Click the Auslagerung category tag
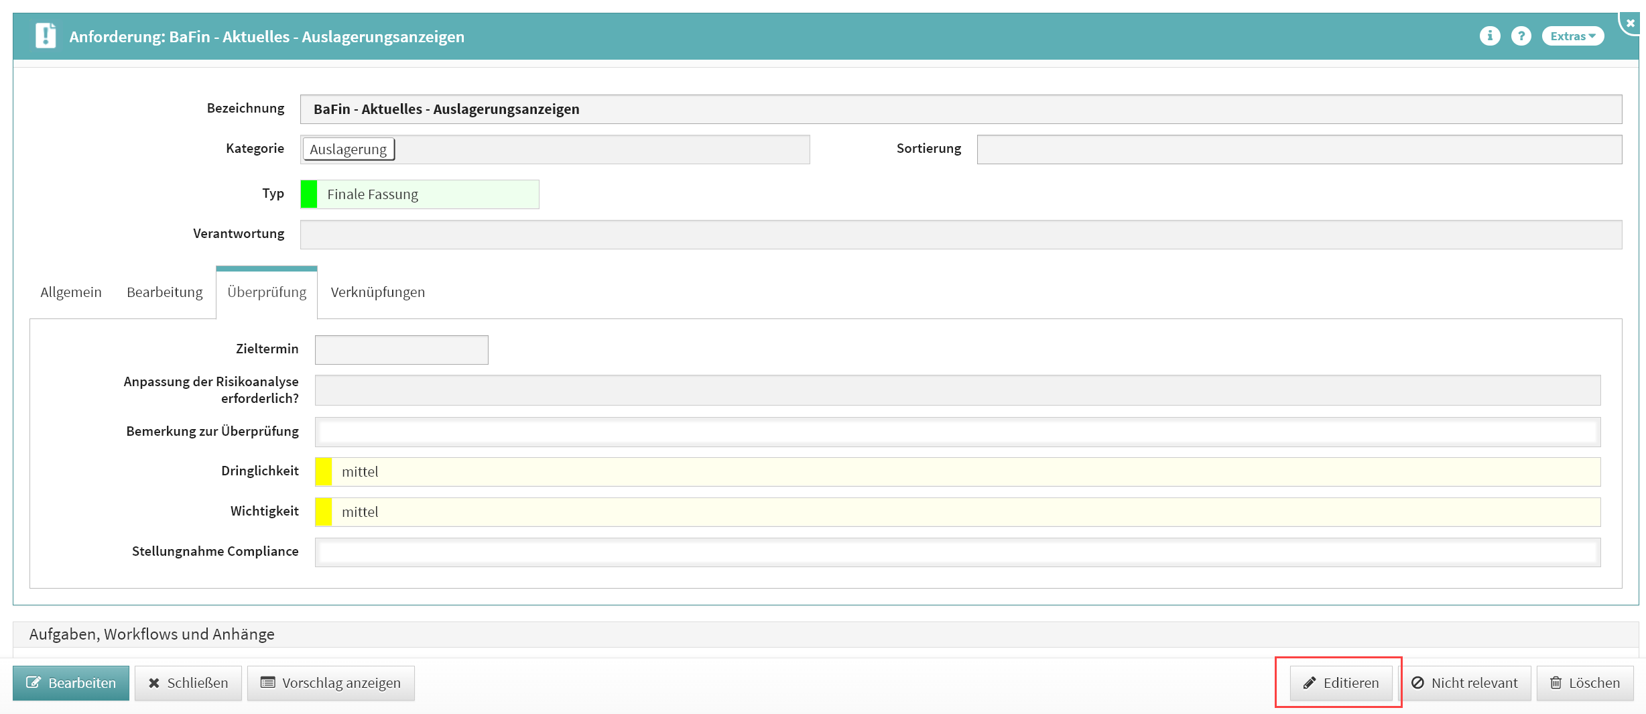 349,150
